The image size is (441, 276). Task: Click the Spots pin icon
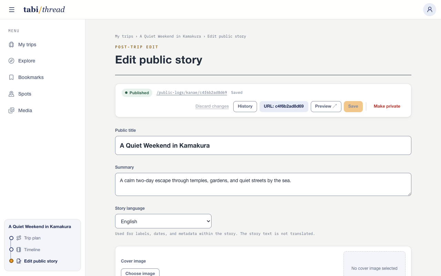11,94
